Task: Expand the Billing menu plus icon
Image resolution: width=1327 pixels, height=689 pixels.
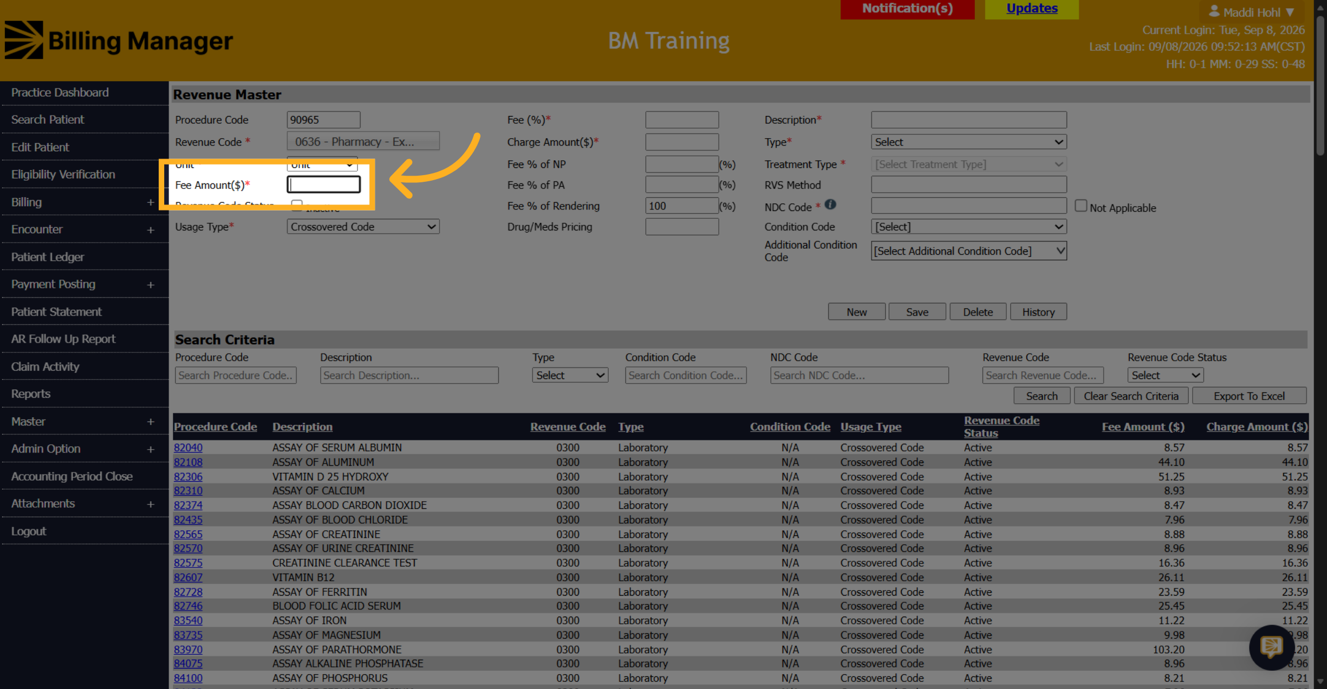Action: [150, 202]
